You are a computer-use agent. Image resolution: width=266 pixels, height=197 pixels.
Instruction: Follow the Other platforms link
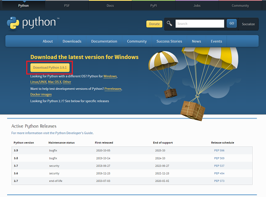(x=67, y=82)
